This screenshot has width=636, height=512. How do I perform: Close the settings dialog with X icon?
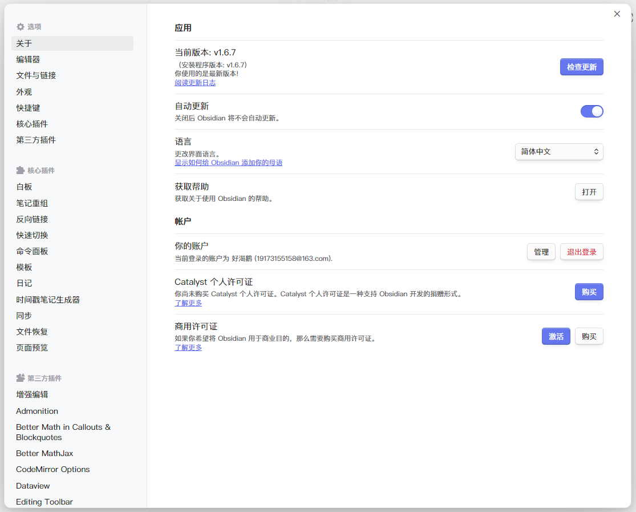[x=617, y=14]
